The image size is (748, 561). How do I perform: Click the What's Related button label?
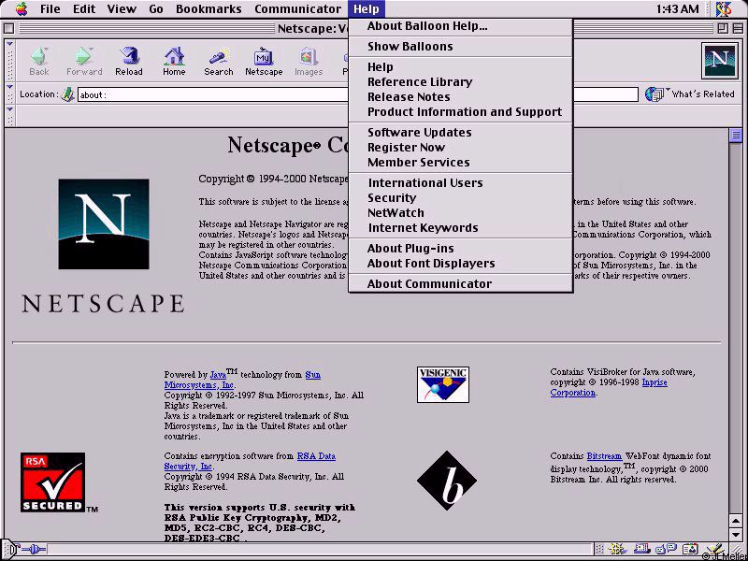(703, 94)
